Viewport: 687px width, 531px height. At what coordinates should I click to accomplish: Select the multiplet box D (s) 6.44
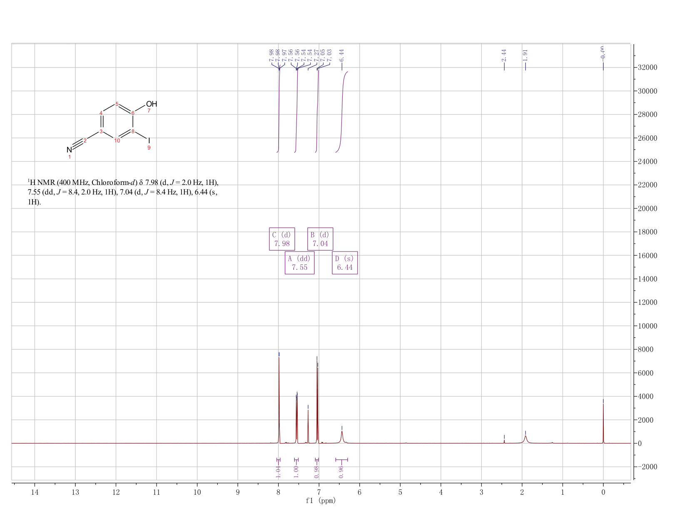coord(345,263)
